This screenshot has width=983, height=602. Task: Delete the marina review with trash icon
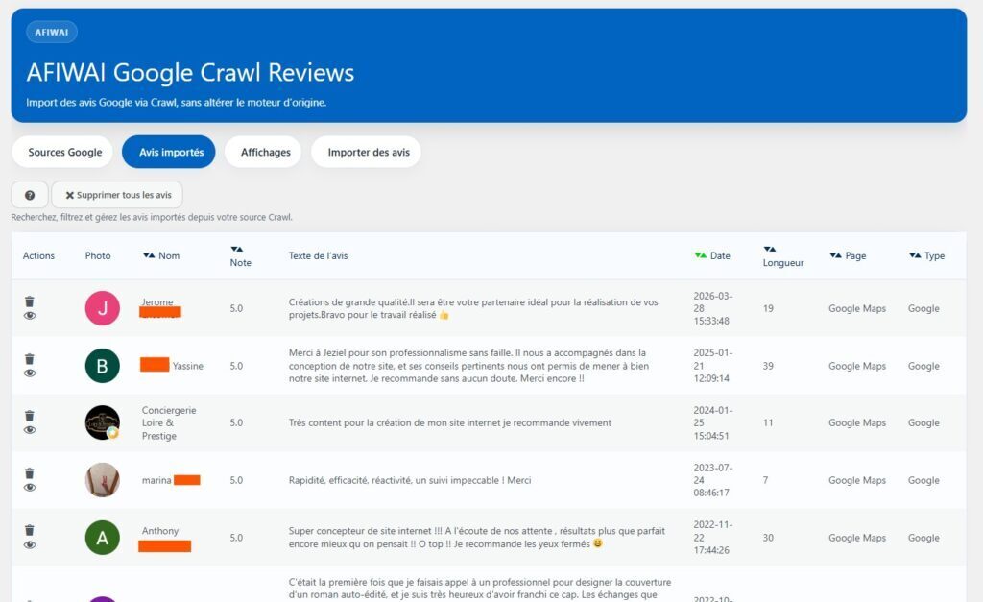(x=30, y=473)
